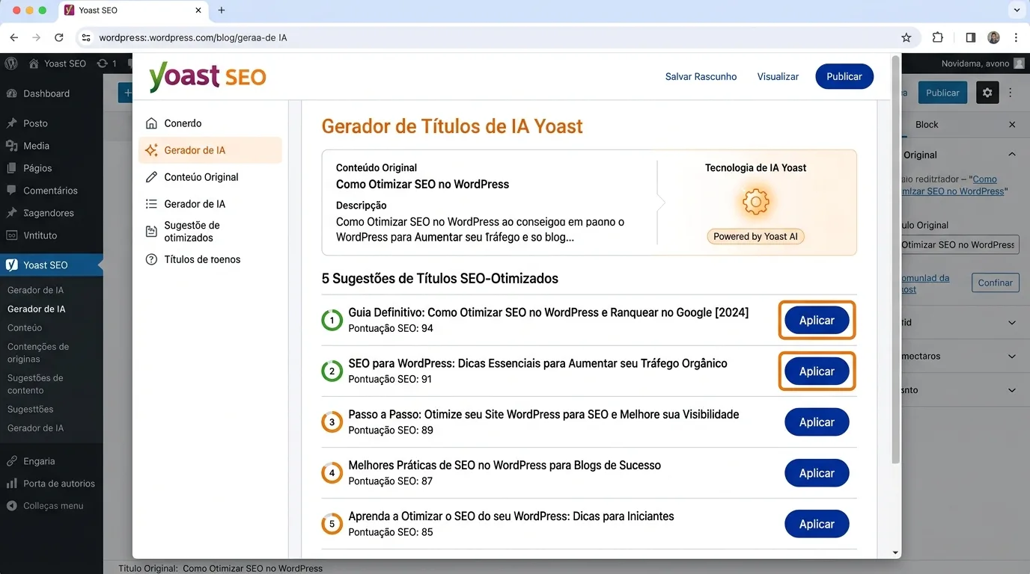Click the Yoast SEO sidebar icon
The width and height of the screenshot is (1030, 574).
(x=11, y=265)
